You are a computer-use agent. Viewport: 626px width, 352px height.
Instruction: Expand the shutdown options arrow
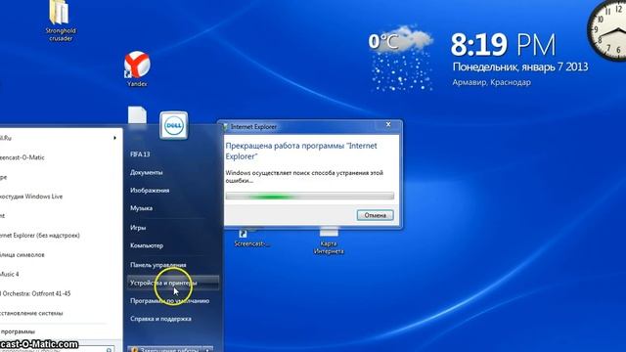207,349
